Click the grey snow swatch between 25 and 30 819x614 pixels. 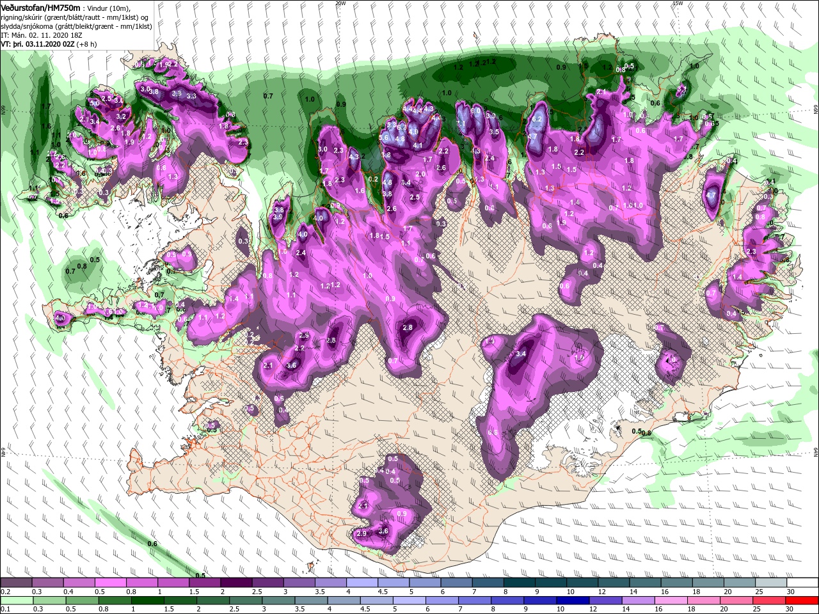tap(772, 583)
